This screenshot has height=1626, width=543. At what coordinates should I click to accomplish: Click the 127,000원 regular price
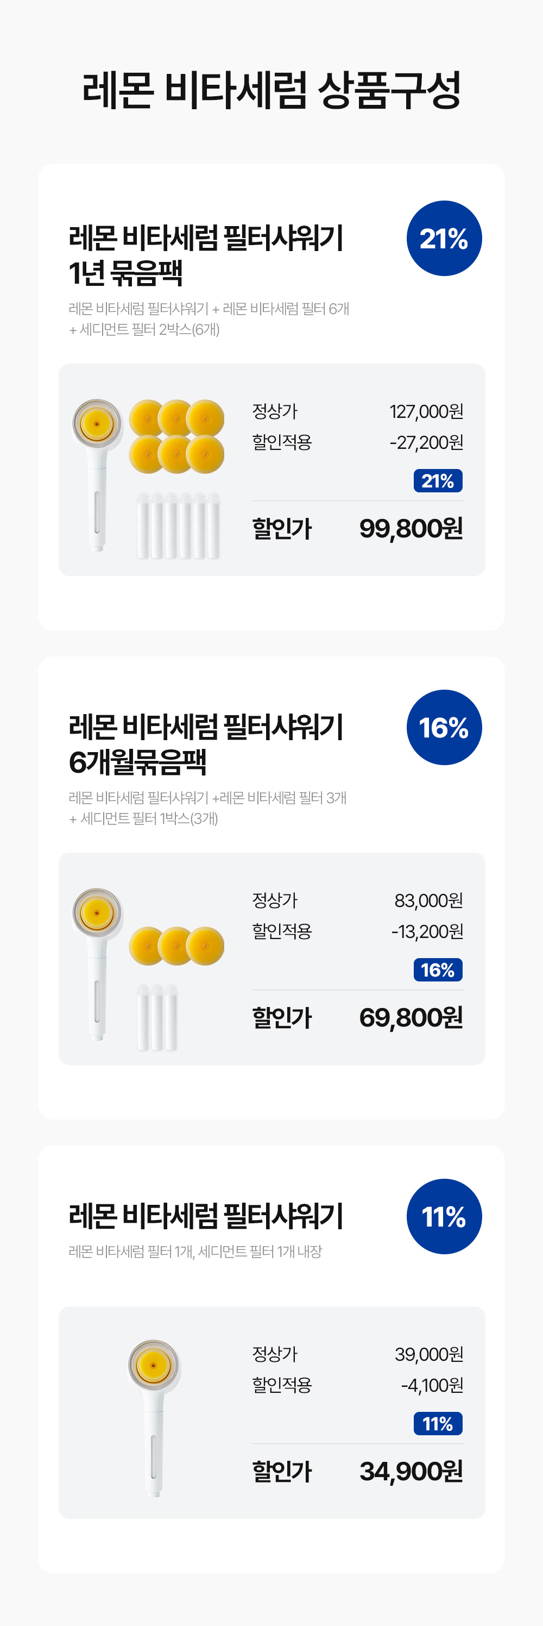(426, 411)
